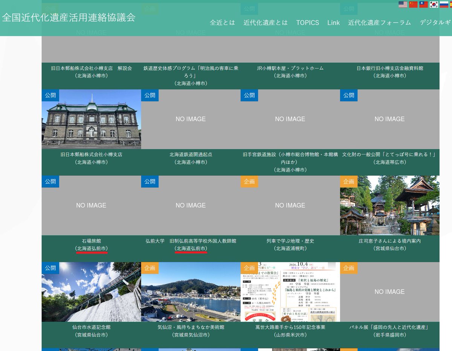Switch language with the US flag icon
452x351 pixels.
(x=403, y=5)
